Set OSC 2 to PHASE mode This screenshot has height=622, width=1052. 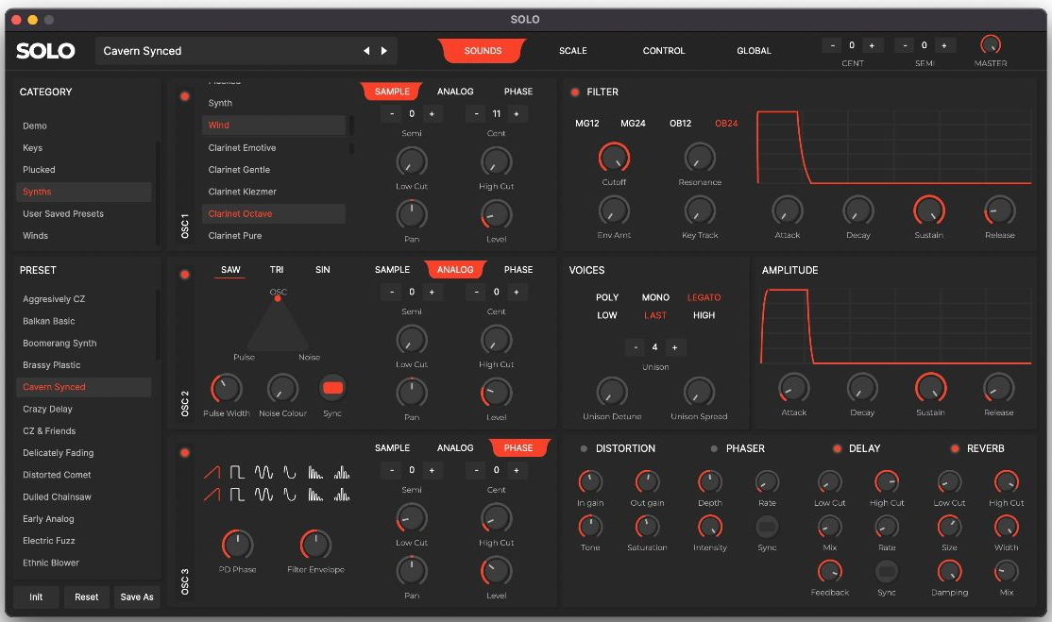click(518, 269)
